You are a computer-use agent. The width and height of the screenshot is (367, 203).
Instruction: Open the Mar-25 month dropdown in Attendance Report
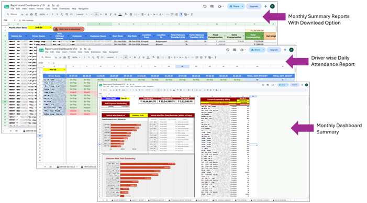[64, 70]
